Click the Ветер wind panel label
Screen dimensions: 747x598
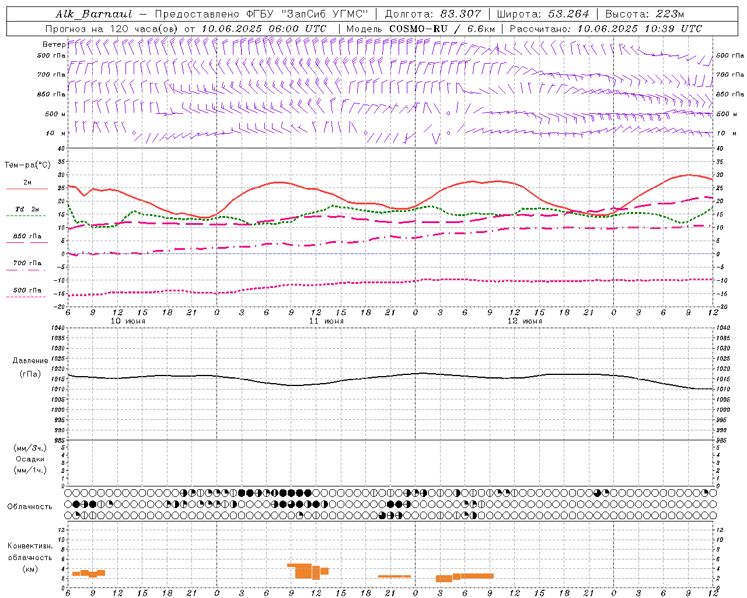coord(54,44)
